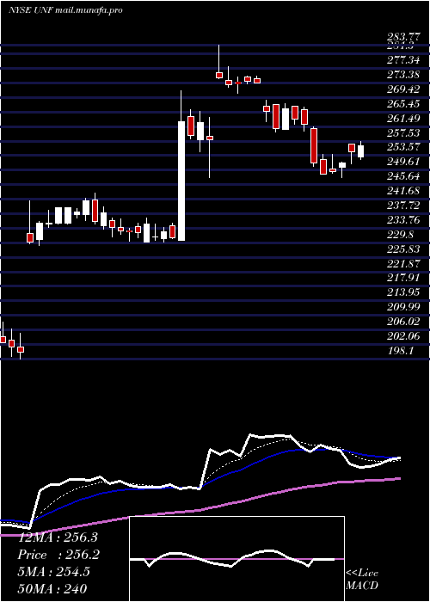Select the 241.68 price axis label
The height and width of the screenshot is (602, 430).
tap(403, 191)
